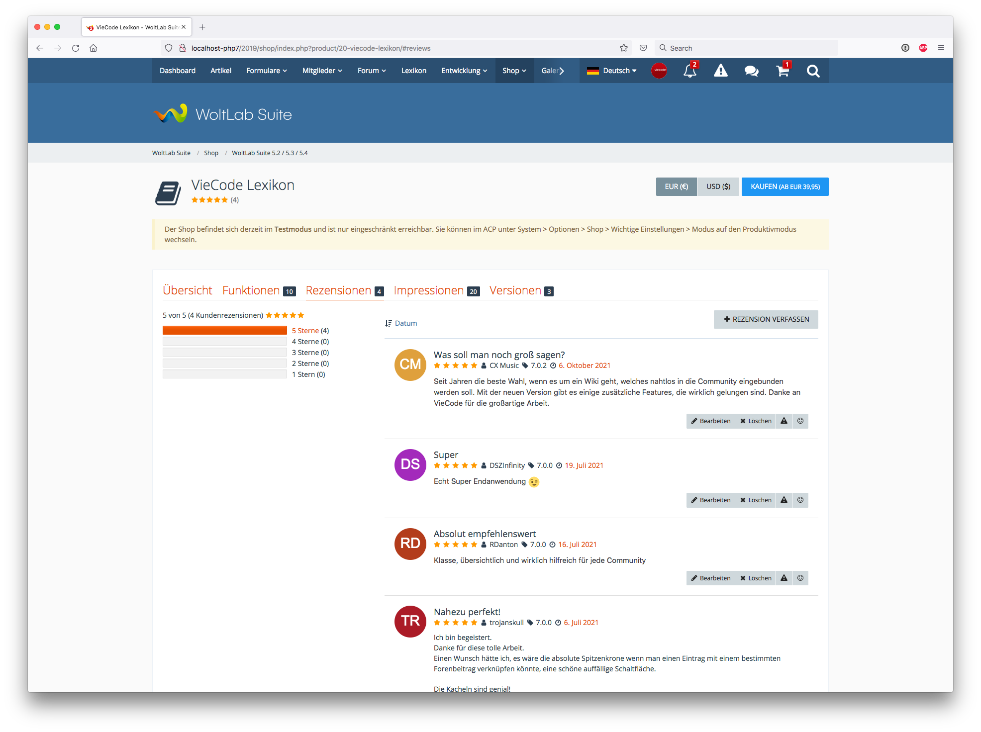The width and height of the screenshot is (981, 732).
Task: Click the Rezension verfassen button
Action: (766, 320)
